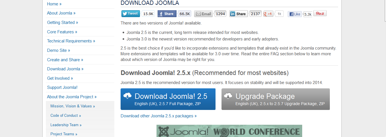Click the Google +1 button

click(x=268, y=14)
